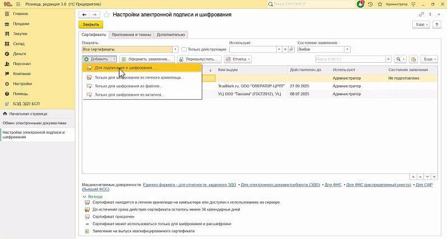Open help with the question mark
Screen dimensions: 447x239
(x=436, y=25)
